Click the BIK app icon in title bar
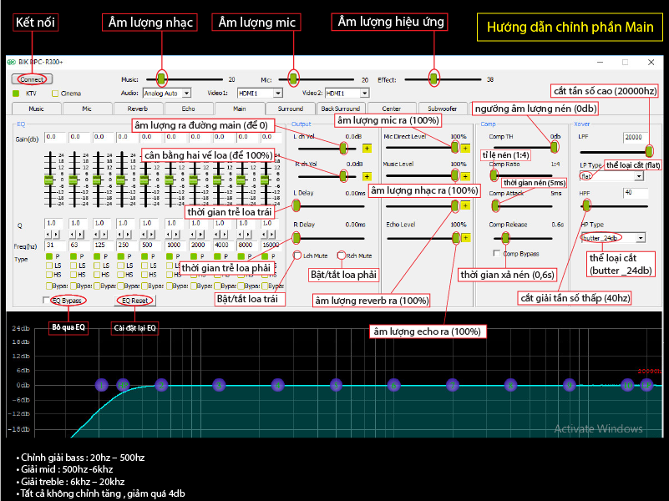The image size is (669, 501). click(11, 63)
